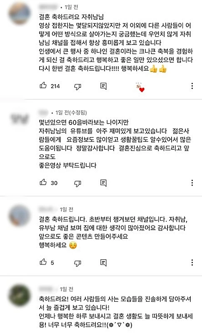Screen dimensions: 202x333
Task: Dislike the comment with 30 likes
Action: click(77, 183)
